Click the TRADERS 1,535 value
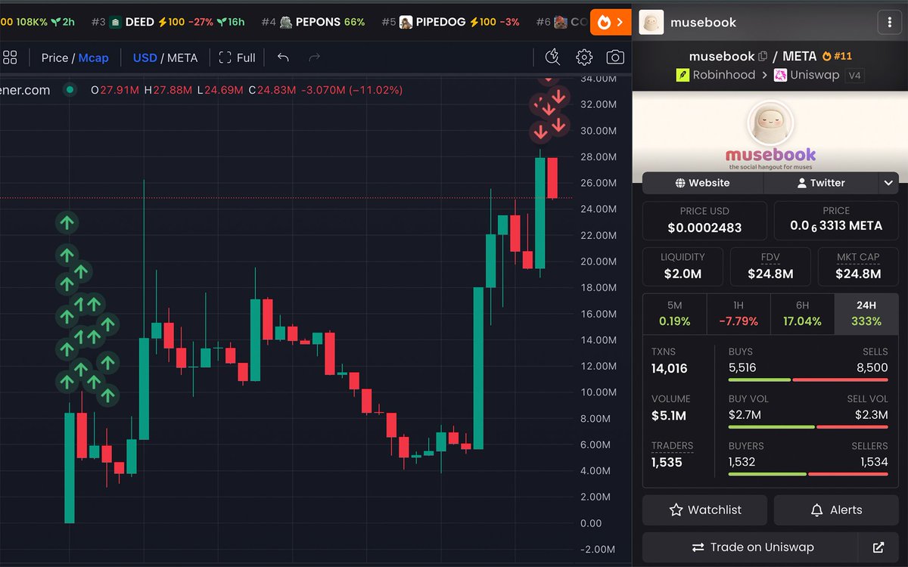Viewport: 908px width, 567px height. point(667,462)
